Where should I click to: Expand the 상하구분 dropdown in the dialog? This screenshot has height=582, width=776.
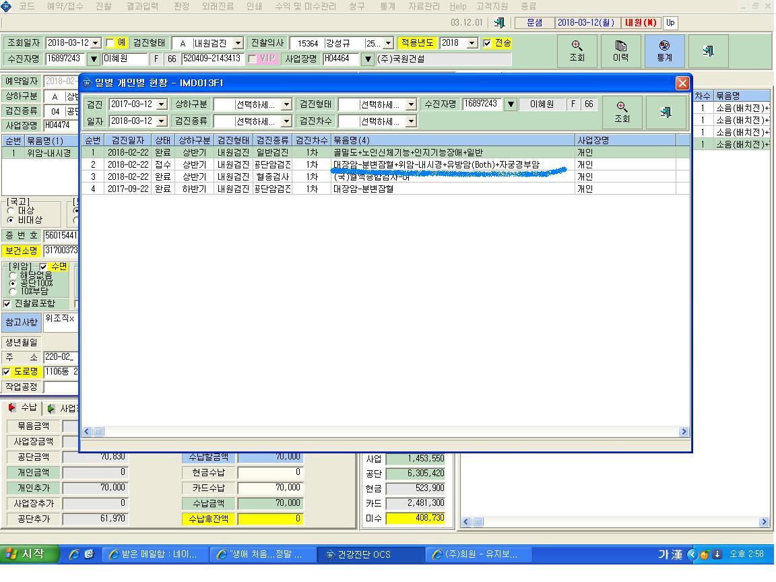tap(286, 104)
